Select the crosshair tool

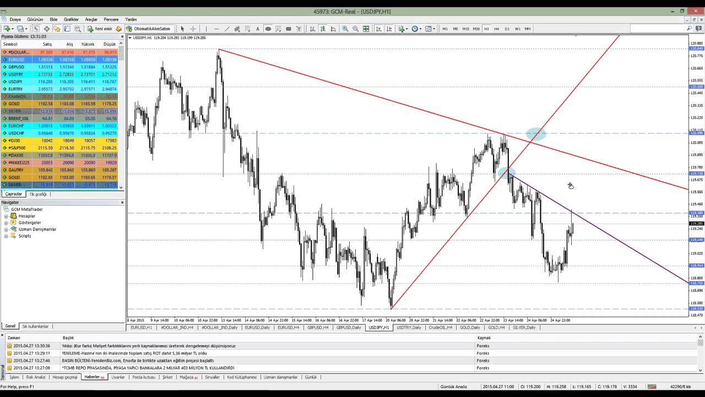[193, 29]
